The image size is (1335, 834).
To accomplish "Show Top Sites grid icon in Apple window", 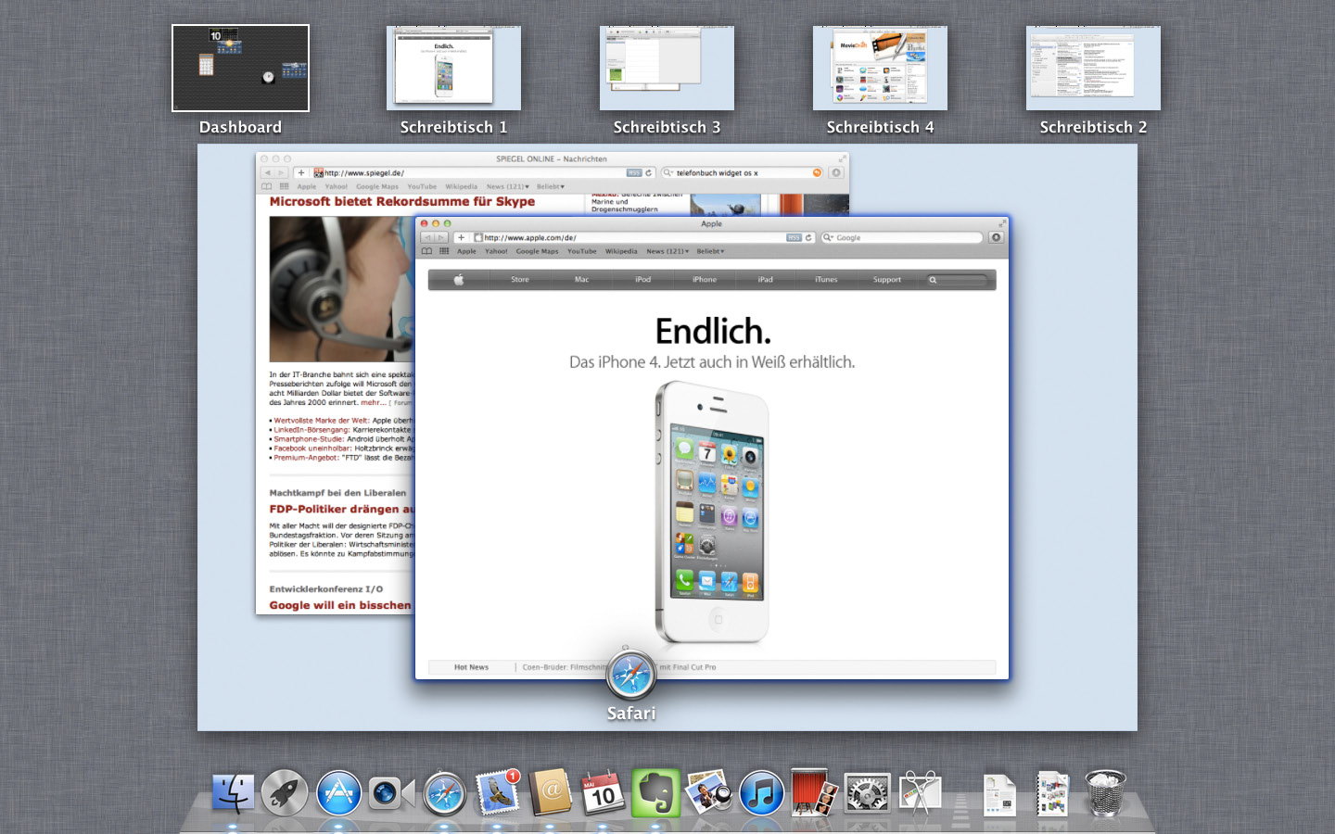I will [x=444, y=251].
